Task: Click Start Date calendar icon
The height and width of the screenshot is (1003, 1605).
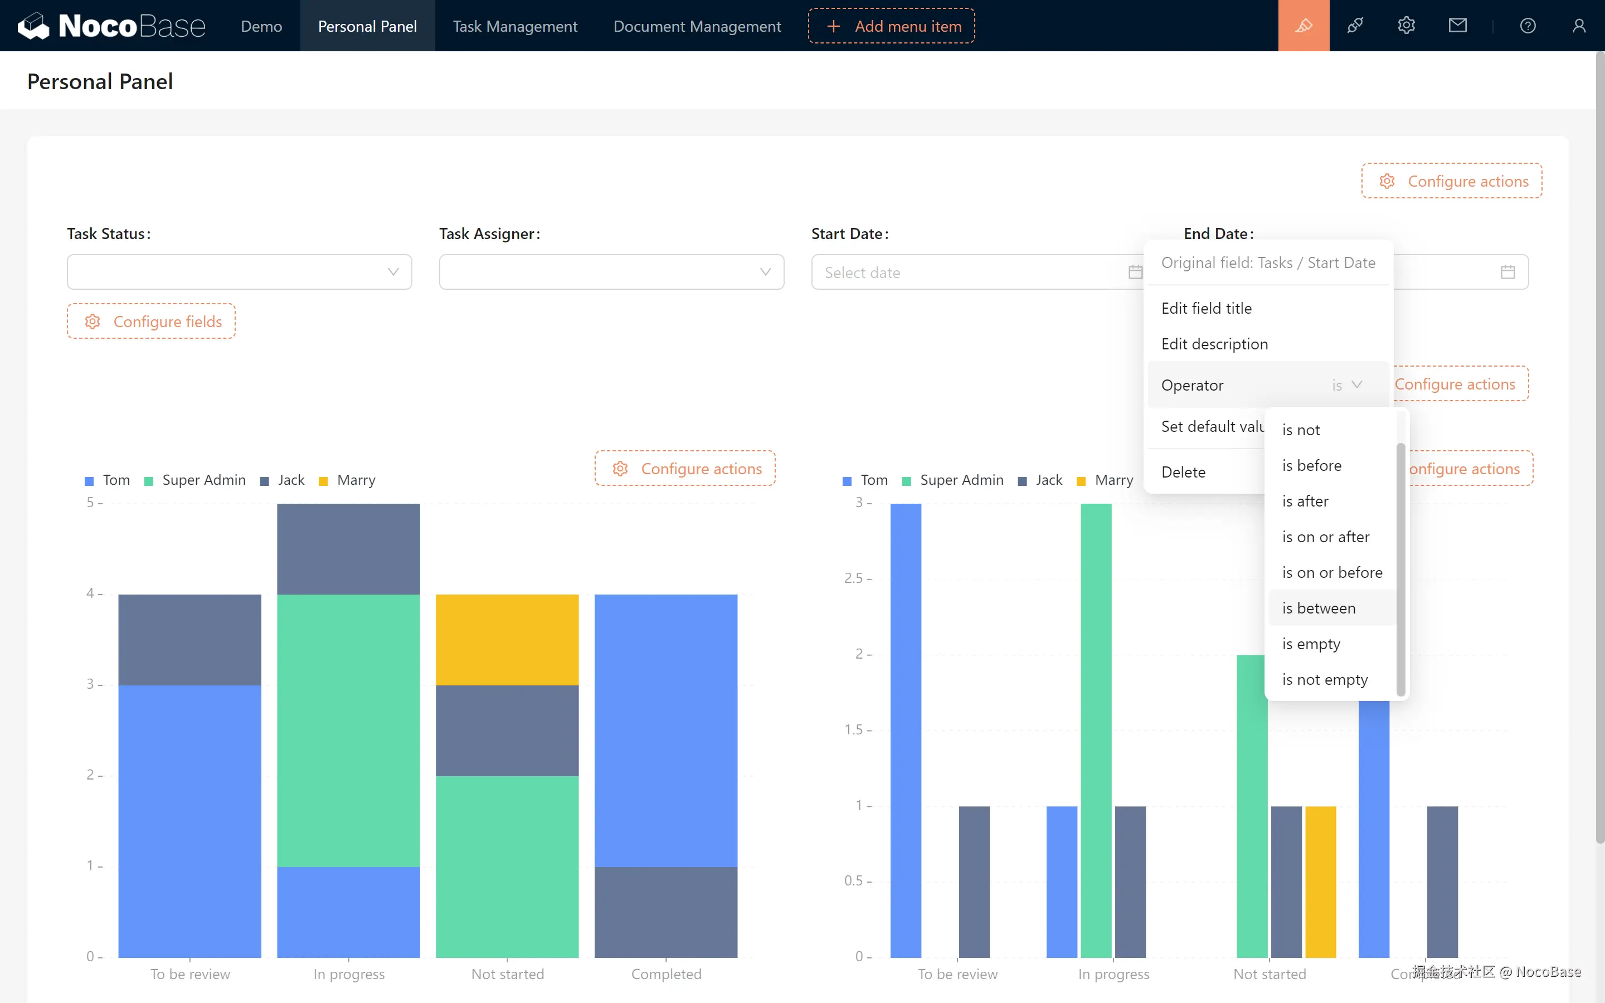Action: coord(1135,272)
